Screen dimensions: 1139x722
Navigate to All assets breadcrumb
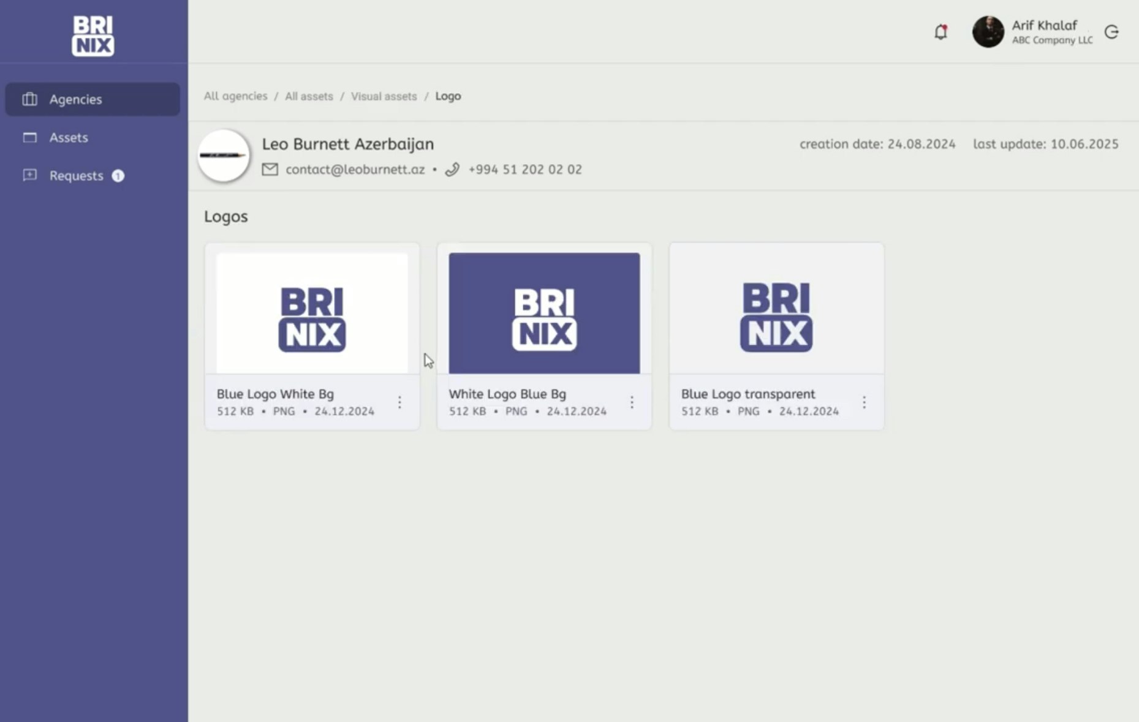[309, 96]
